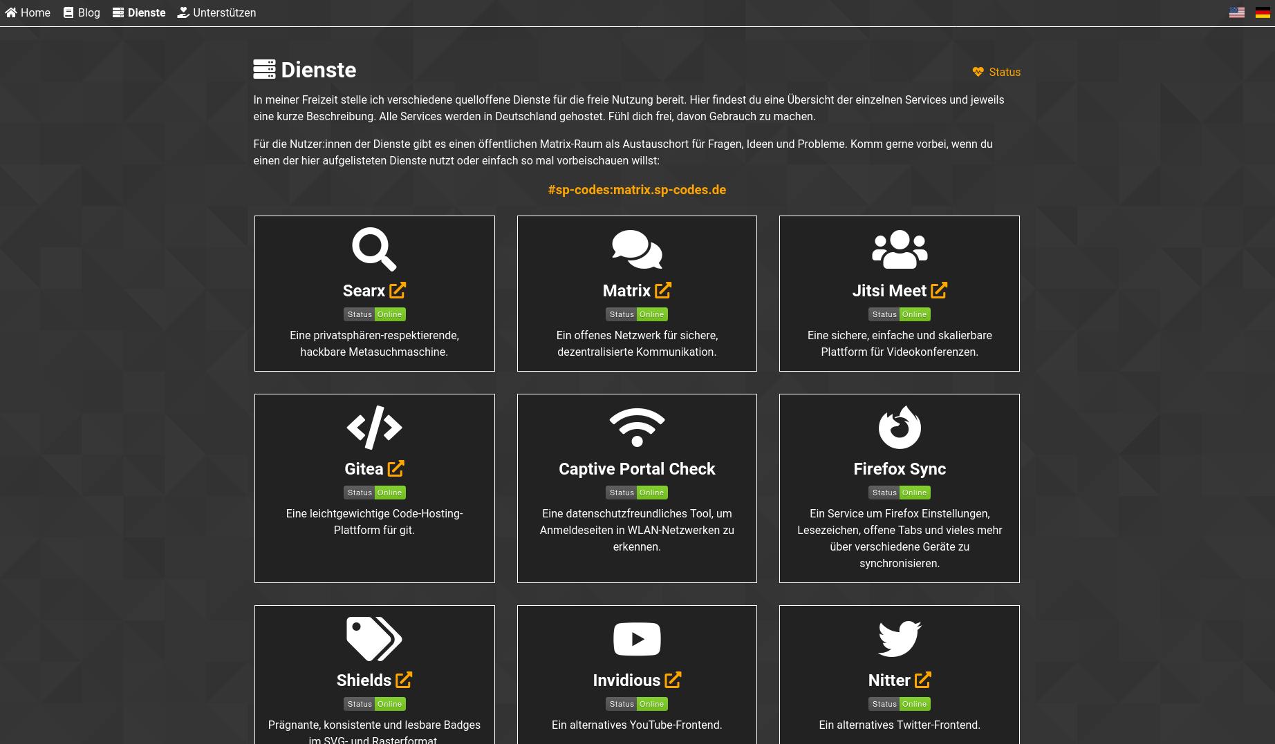The height and width of the screenshot is (744, 1275).
Task: Click Jitsi Meet Status Online badge
Action: click(900, 314)
